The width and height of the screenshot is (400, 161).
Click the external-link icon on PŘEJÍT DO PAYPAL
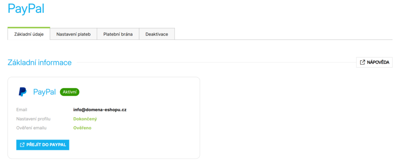pos(22,145)
